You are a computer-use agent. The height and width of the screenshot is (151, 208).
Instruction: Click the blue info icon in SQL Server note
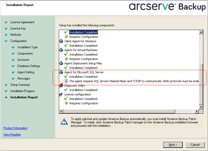[x=66, y=81]
